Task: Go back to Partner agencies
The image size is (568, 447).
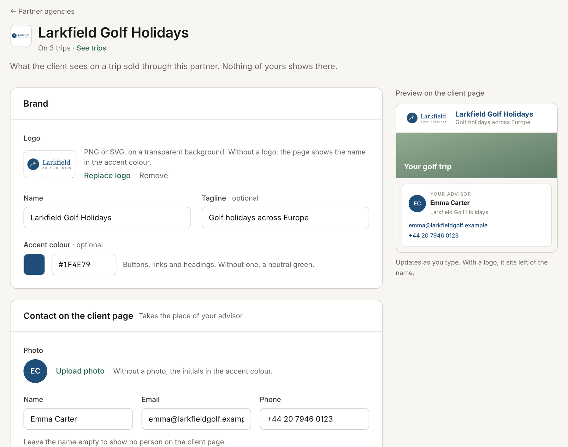Action: 42,11
